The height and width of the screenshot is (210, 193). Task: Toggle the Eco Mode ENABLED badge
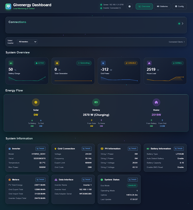tap(132, 185)
